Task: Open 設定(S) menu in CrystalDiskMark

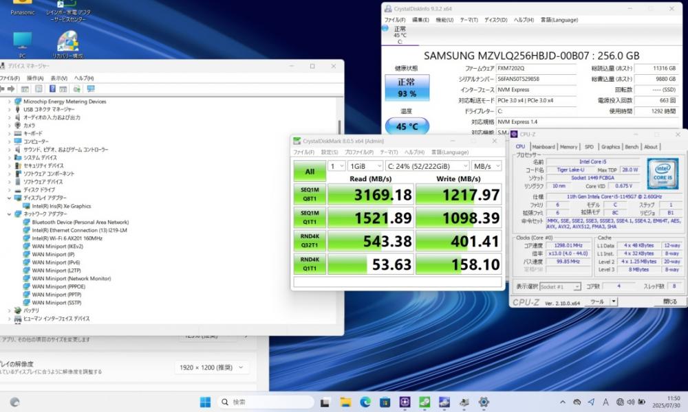Action: coord(330,152)
